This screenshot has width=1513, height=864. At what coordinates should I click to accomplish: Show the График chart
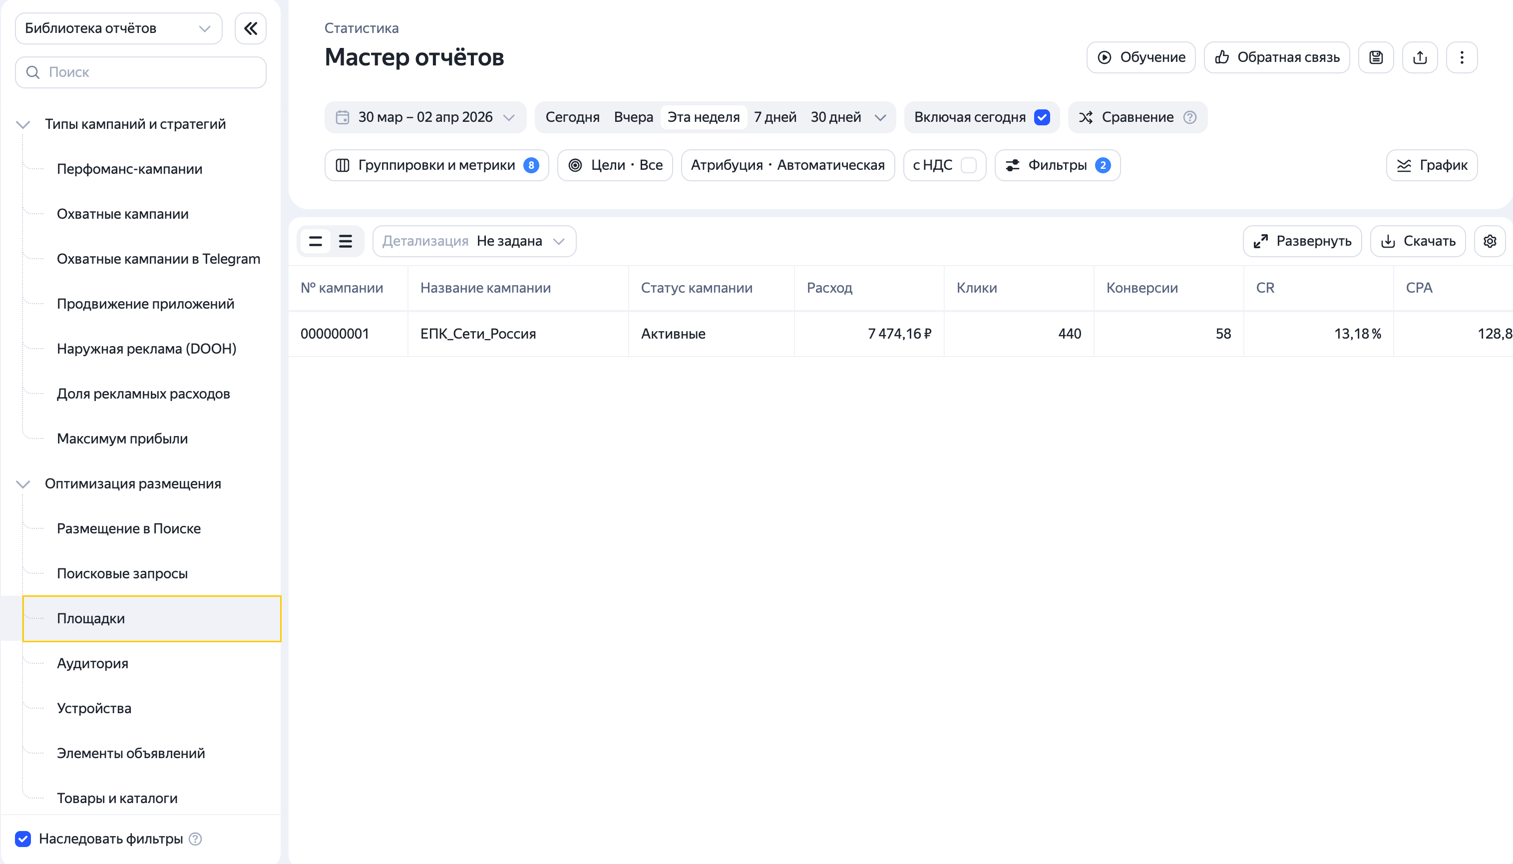pyautogui.click(x=1431, y=165)
